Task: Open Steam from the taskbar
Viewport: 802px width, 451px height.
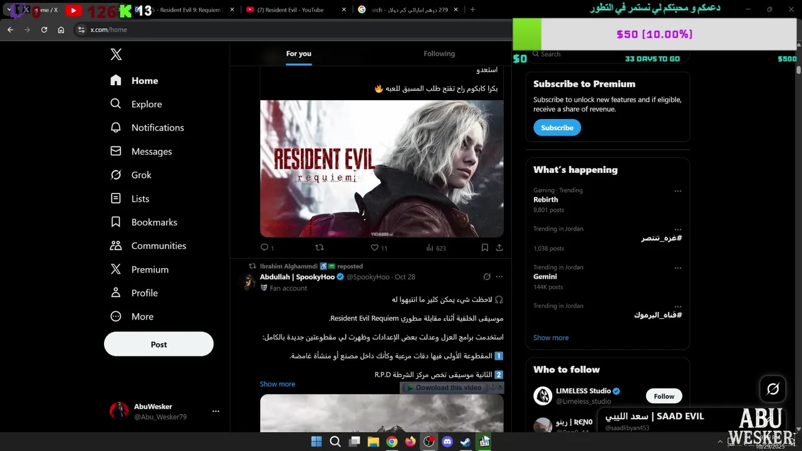Action: tap(466, 442)
